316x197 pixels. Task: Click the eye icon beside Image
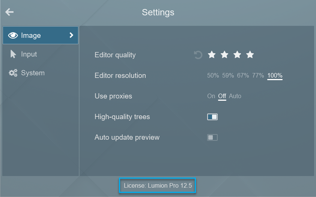click(x=13, y=36)
